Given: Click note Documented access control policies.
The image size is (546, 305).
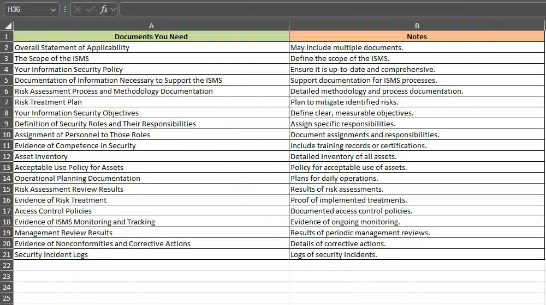Looking at the screenshot, I should 417,211.
